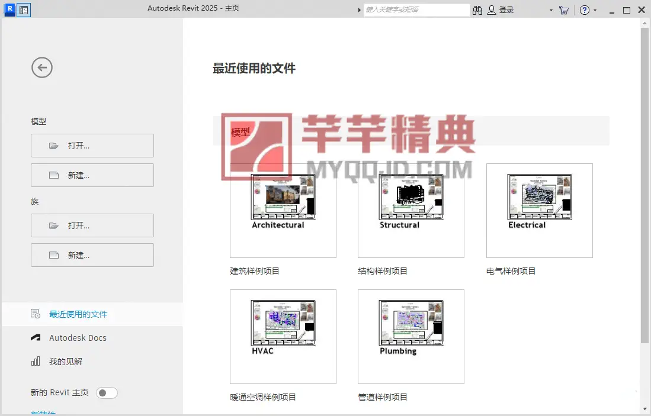The height and width of the screenshot is (416, 651).
Task: Click the binoculars search icon
Action: tap(477, 11)
